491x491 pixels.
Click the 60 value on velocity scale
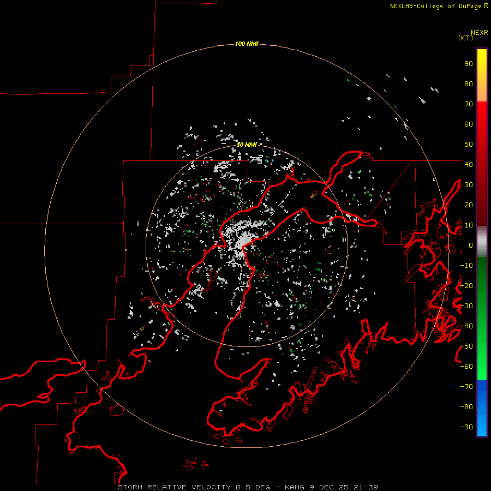pos(469,124)
